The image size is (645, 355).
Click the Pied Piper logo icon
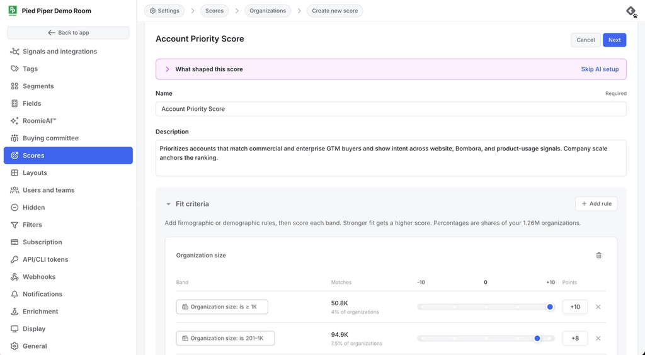(13, 11)
